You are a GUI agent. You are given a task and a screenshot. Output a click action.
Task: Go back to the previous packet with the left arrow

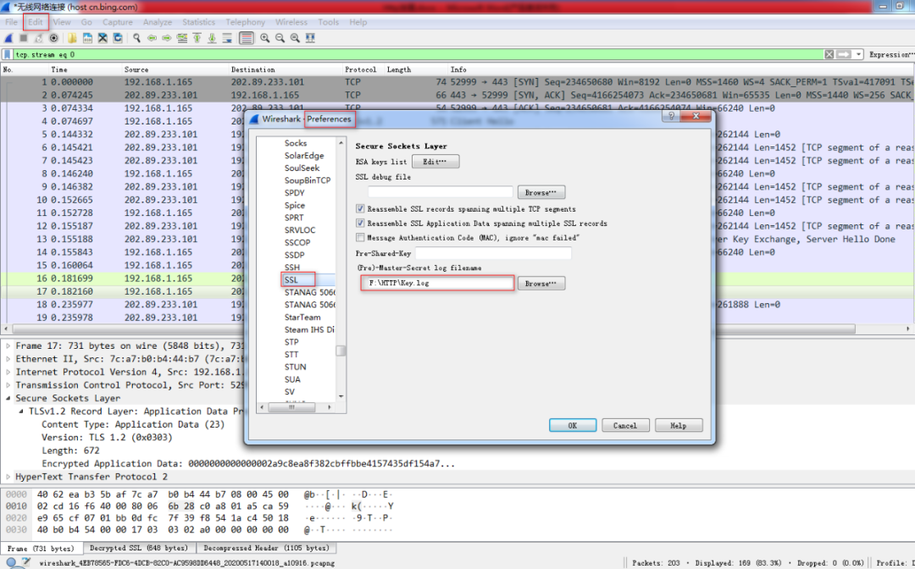[x=152, y=38]
